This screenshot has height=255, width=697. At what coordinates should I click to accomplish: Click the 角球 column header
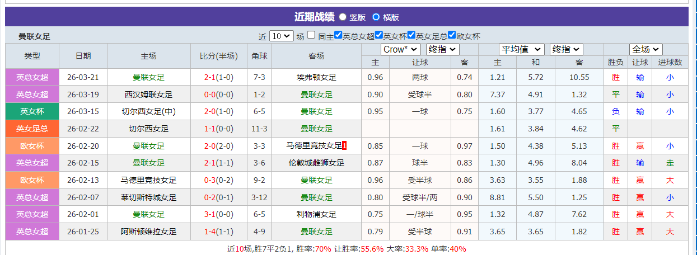[x=259, y=56]
